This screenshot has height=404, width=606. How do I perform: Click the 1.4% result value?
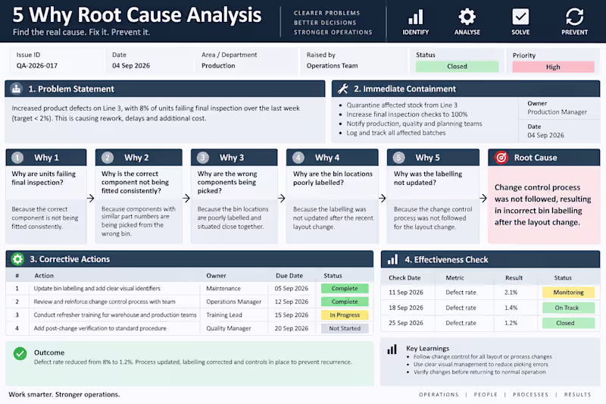point(511,308)
